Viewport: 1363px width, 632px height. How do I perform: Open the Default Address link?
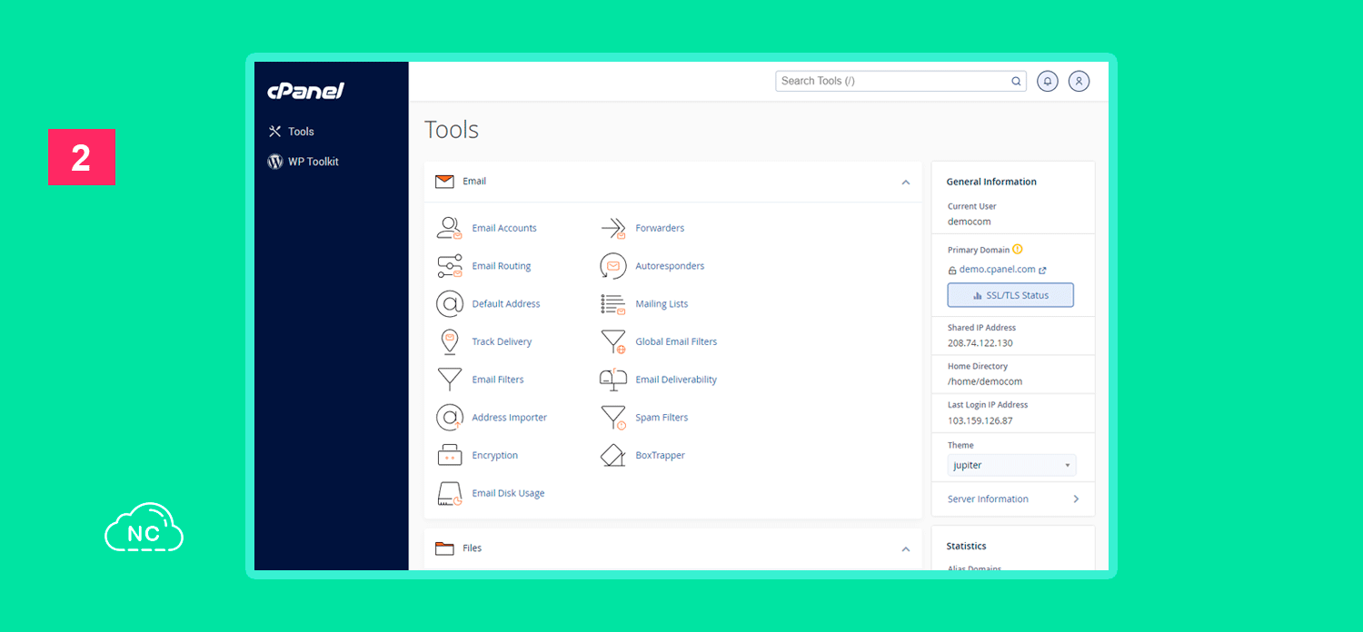coord(506,304)
